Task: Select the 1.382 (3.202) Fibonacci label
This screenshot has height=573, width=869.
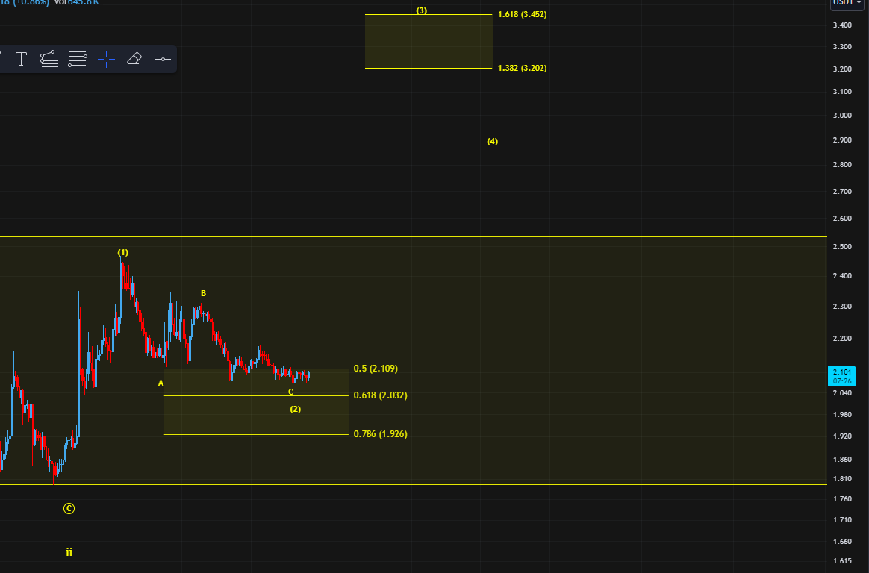Action: pyautogui.click(x=522, y=68)
